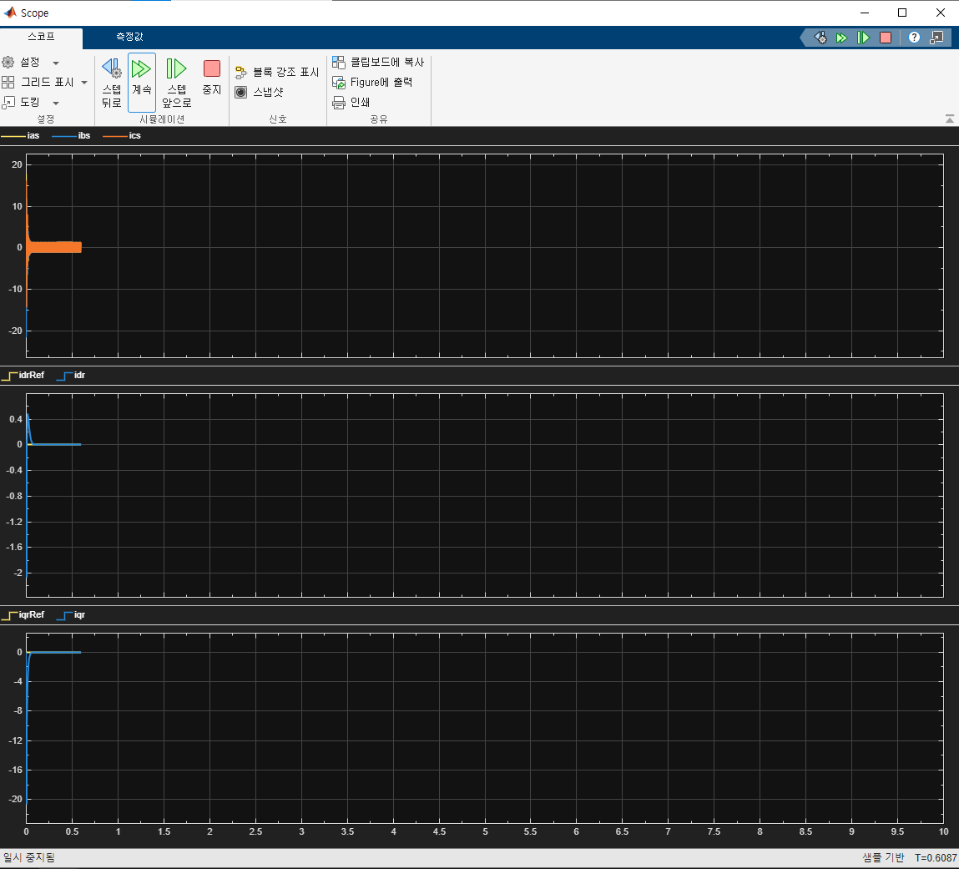Collapse the toolstrip with corner arrow
Image resolution: width=959 pixels, height=869 pixels.
[x=949, y=119]
